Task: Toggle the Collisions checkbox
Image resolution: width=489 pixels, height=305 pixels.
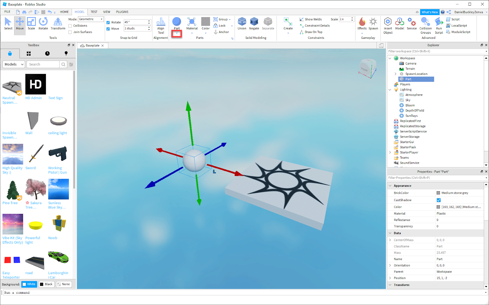Action: click(x=70, y=26)
